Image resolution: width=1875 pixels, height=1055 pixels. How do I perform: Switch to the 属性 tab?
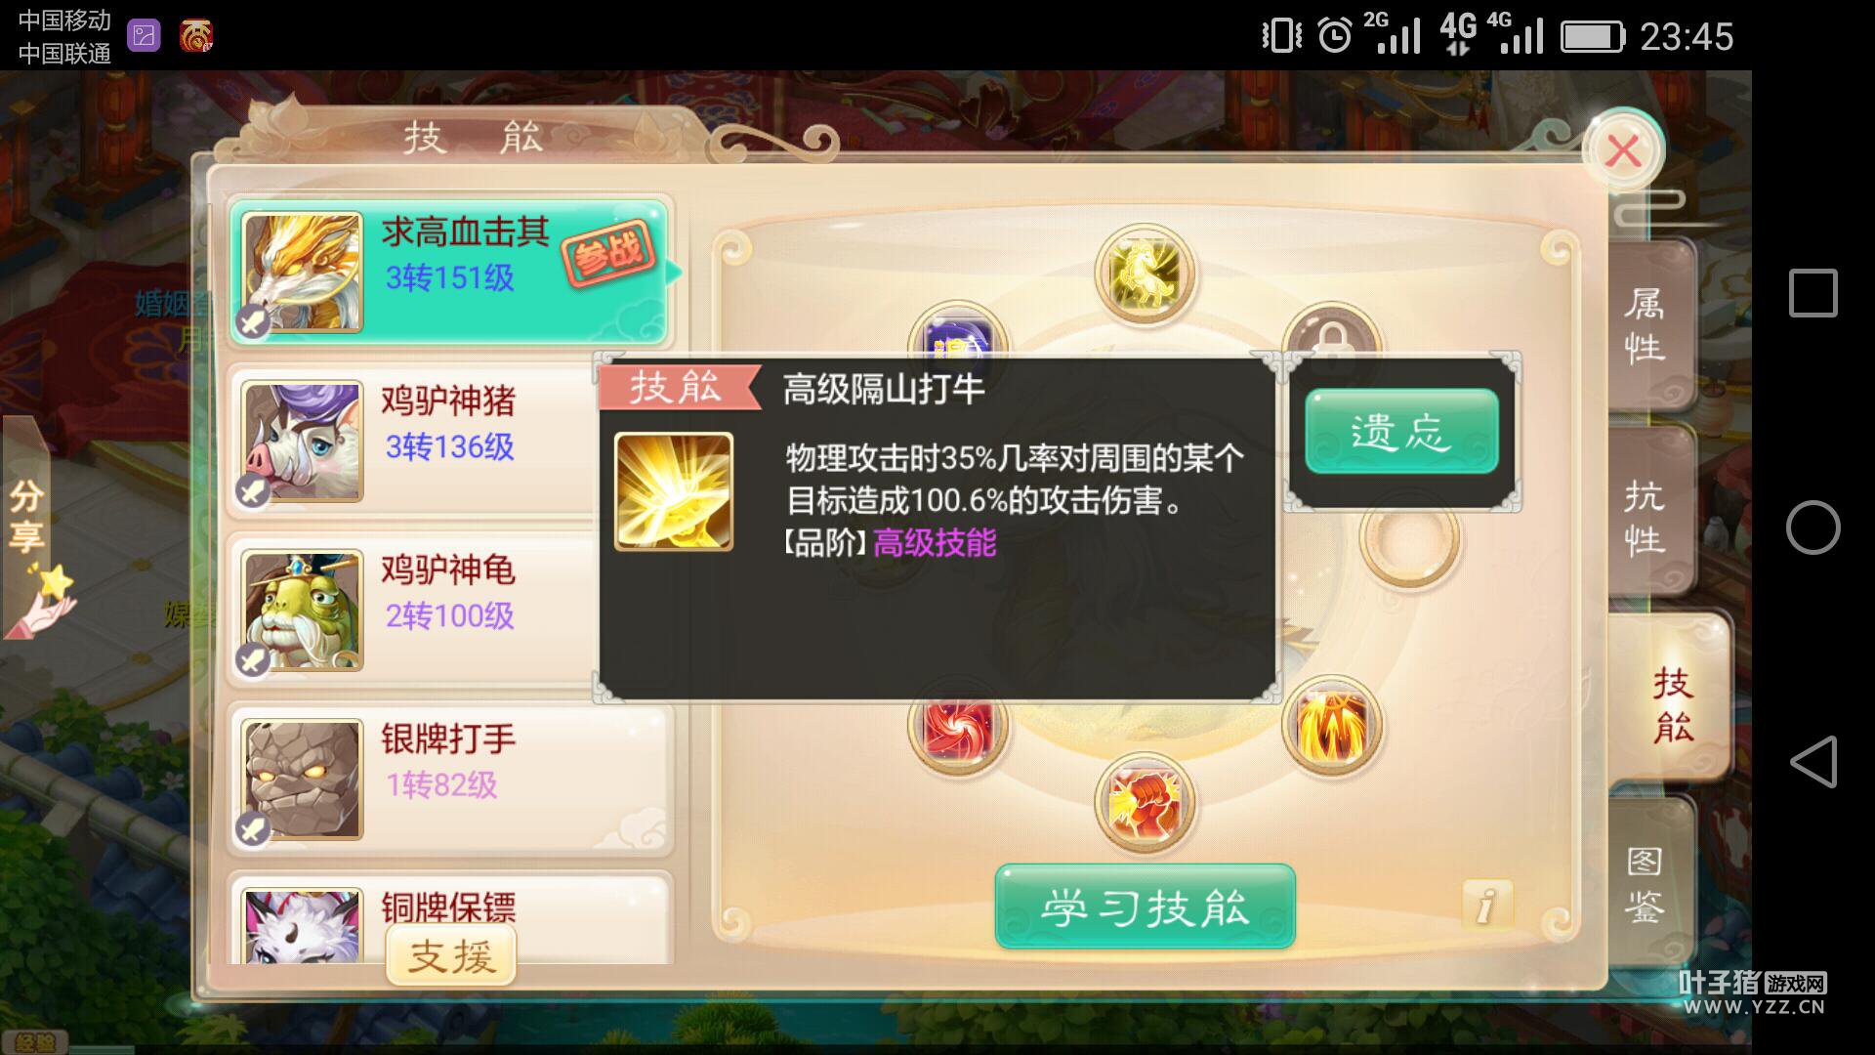[x=1646, y=325]
